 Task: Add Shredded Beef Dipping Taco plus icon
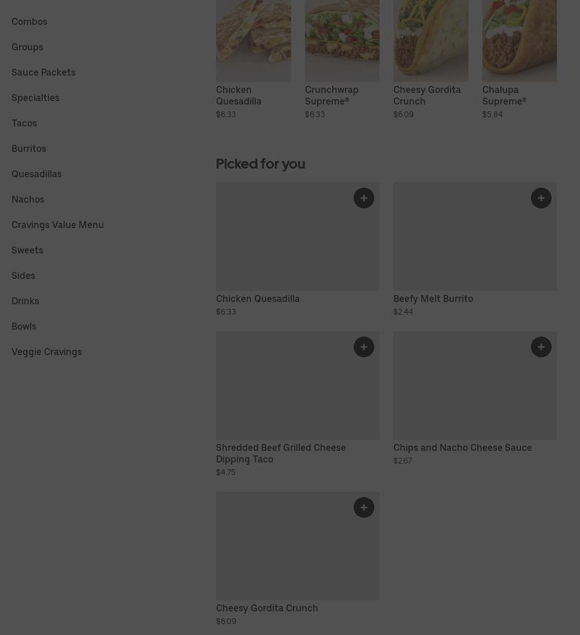click(x=363, y=347)
